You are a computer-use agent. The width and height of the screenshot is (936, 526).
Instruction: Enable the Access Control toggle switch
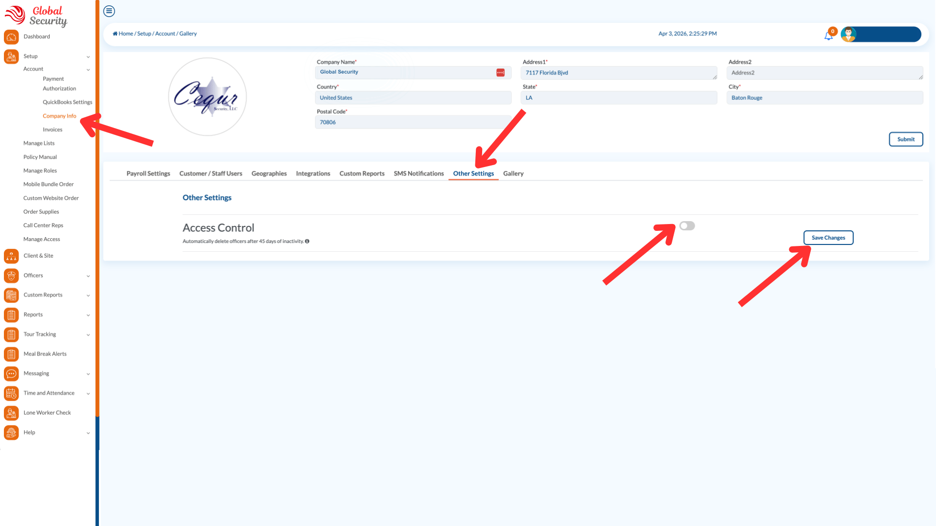point(687,226)
